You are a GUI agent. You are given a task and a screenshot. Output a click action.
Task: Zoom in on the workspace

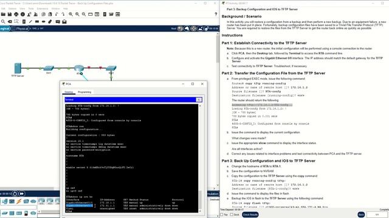71,15
